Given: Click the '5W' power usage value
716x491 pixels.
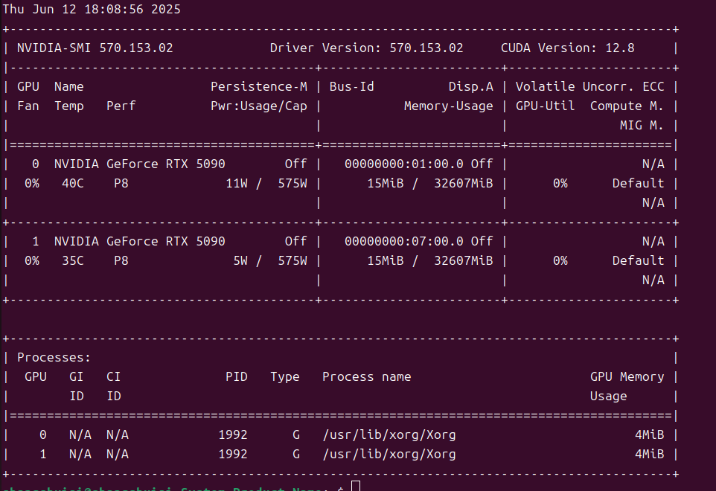Looking at the screenshot, I should (240, 260).
